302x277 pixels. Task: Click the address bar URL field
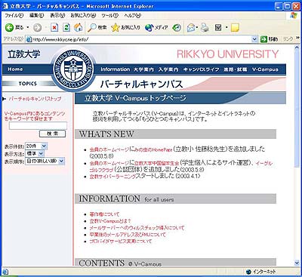tap(142, 39)
